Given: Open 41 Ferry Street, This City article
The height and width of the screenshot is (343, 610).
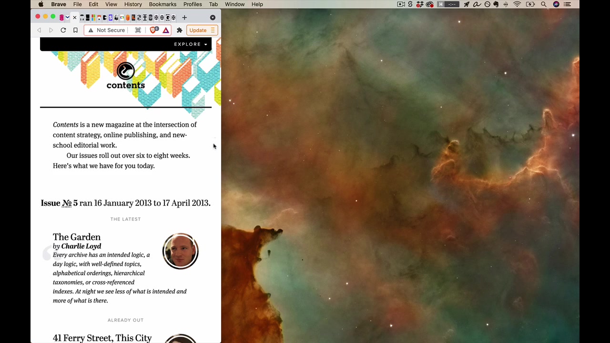Looking at the screenshot, I should pyautogui.click(x=102, y=338).
